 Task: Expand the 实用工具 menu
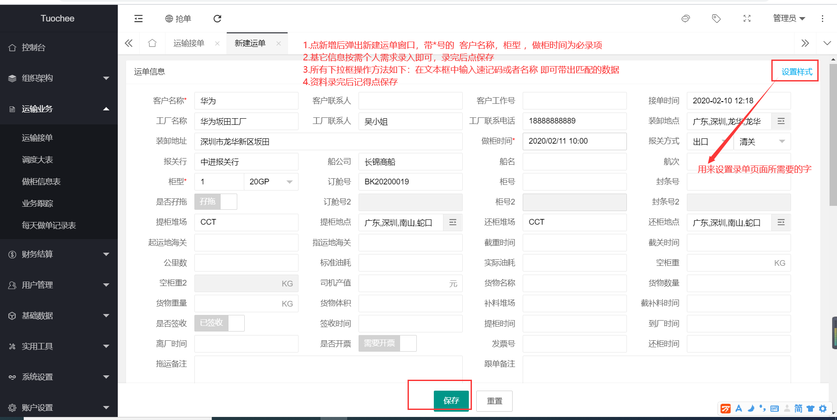pyautogui.click(x=59, y=346)
